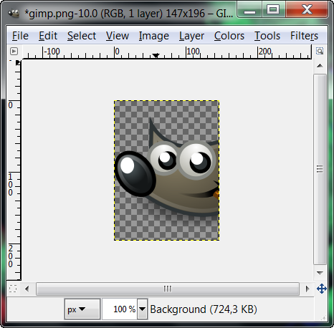Image resolution: width=334 pixels, height=328 pixels.
Task: Toggle zoom image when window size changes icon
Action: tap(320, 51)
